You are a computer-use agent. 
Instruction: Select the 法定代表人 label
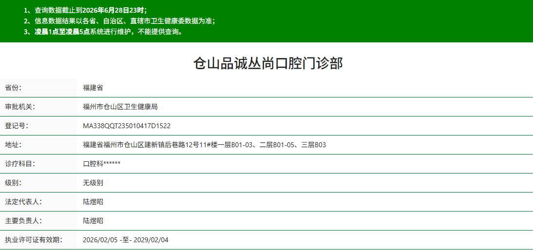(23, 202)
